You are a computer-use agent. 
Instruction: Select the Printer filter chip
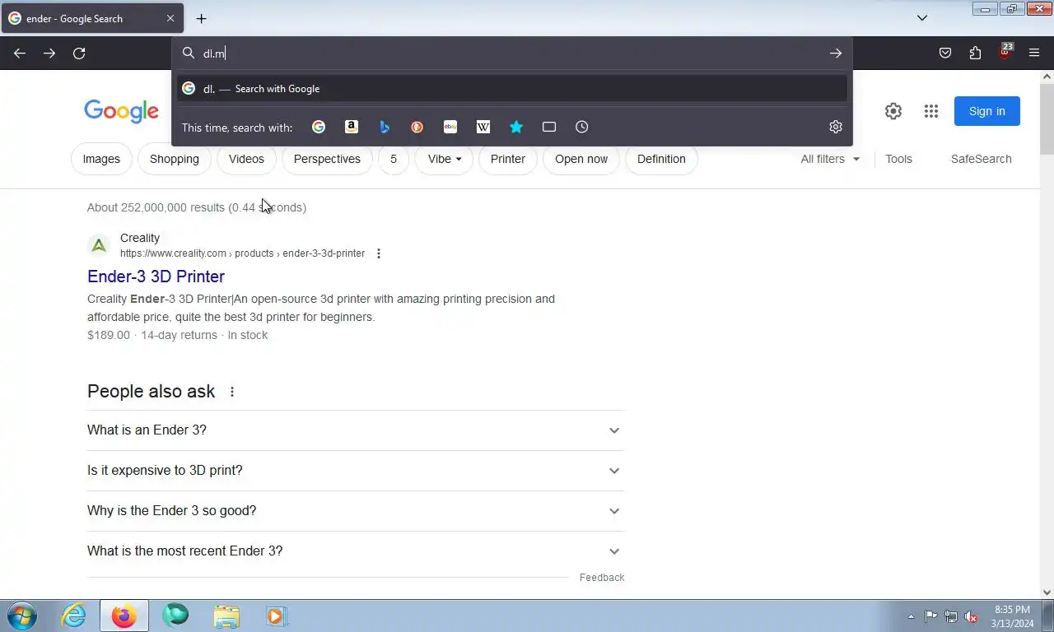508,159
